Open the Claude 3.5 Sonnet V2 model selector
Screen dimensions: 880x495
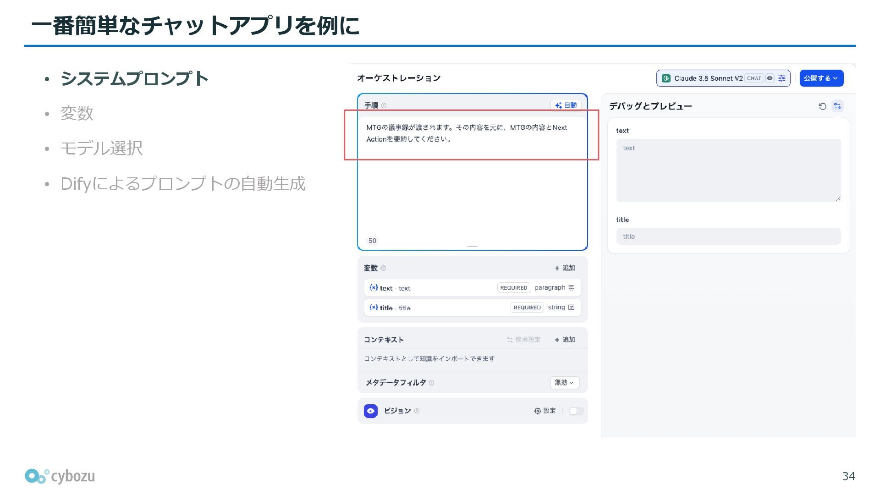(723, 78)
